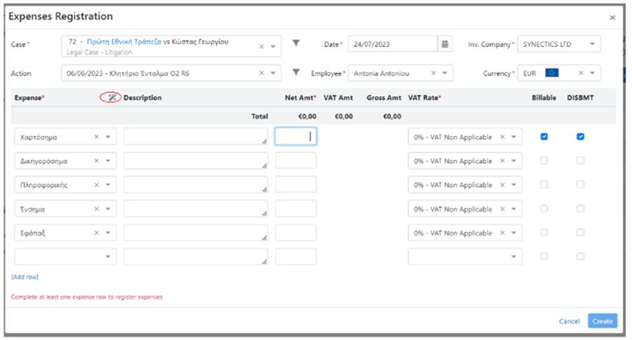This screenshot has height=340, width=632.
Task: Click the filter icon beside the Action field
Action: point(296,73)
